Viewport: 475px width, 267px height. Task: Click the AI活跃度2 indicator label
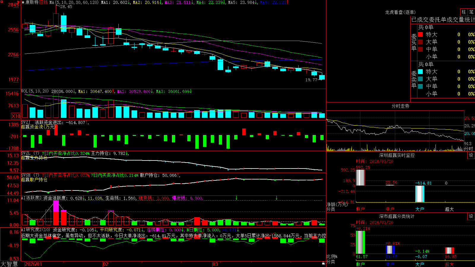(x=31, y=198)
